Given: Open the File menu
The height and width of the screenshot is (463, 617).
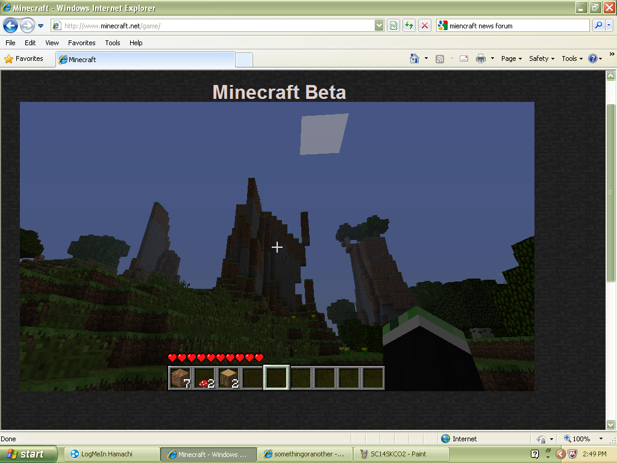Looking at the screenshot, I should [x=11, y=43].
